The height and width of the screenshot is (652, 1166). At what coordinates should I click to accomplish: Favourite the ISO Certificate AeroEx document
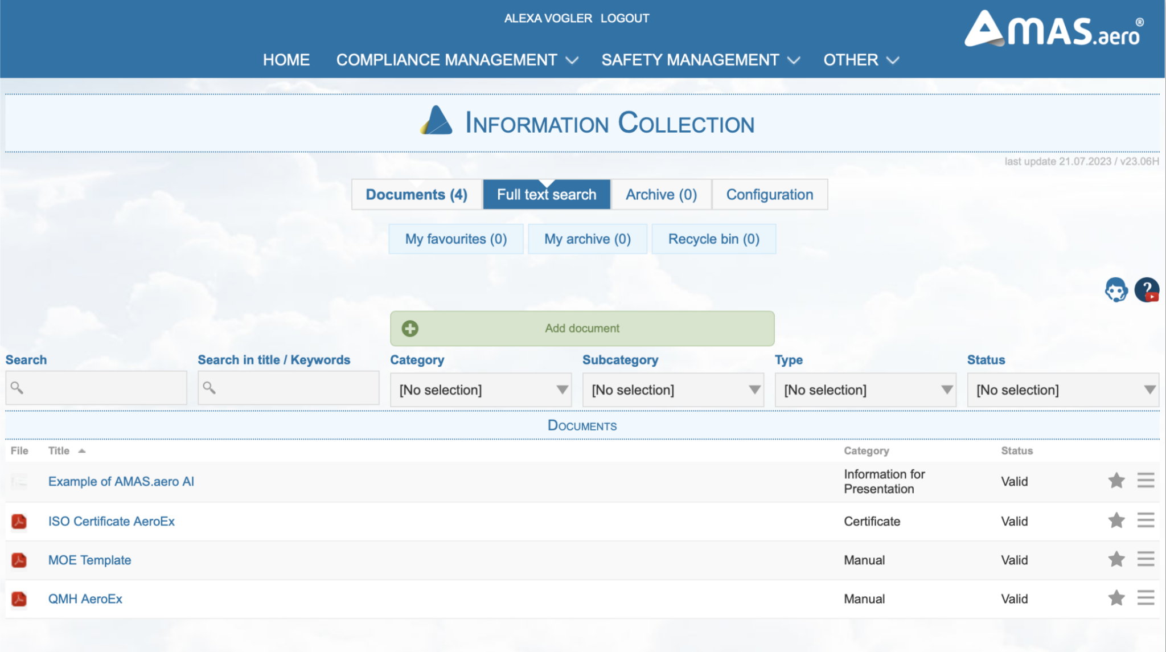[x=1116, y=520]
